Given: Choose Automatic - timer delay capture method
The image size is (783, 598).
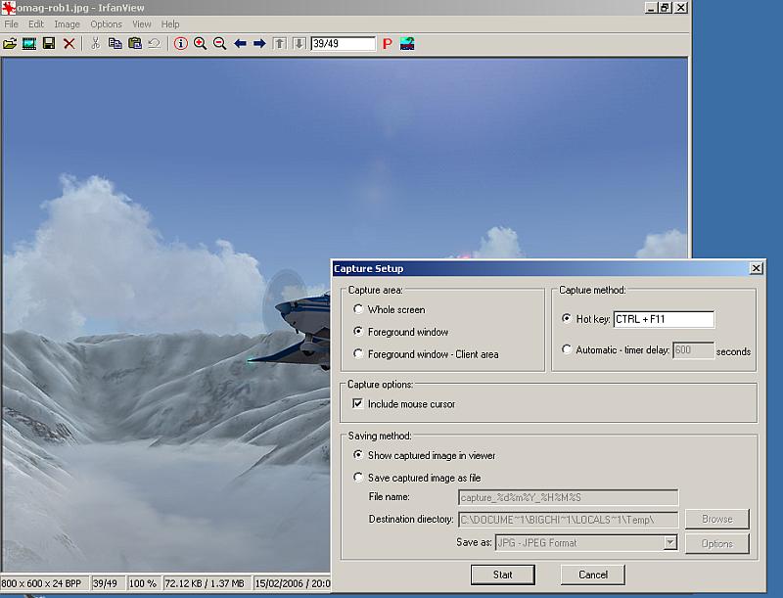Looking at the screenshot, I should pyautogui.click(x=568, y=350).
